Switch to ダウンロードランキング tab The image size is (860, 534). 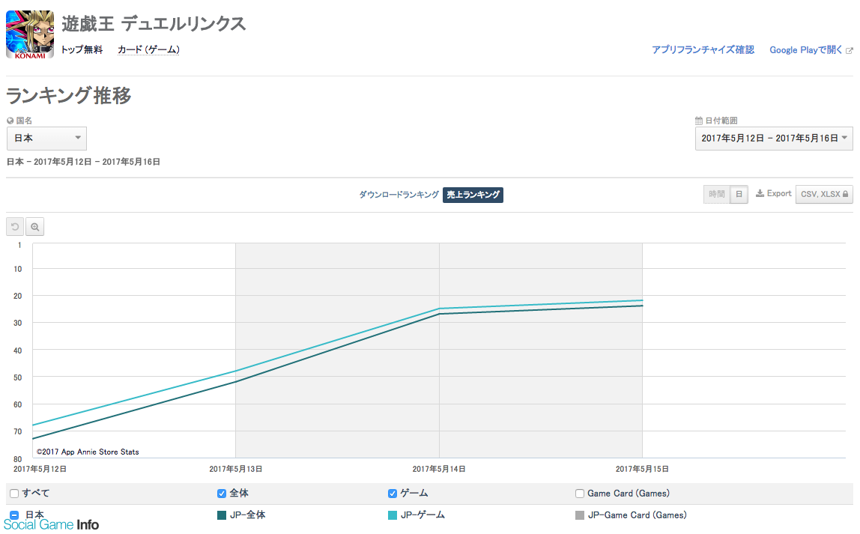coord(399,195)
